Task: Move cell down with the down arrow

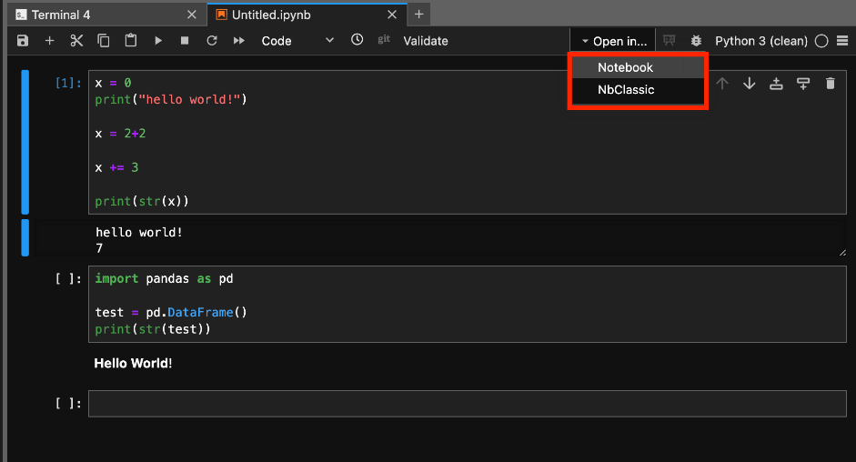Action: pyautogui.click(x=750, y=83)
